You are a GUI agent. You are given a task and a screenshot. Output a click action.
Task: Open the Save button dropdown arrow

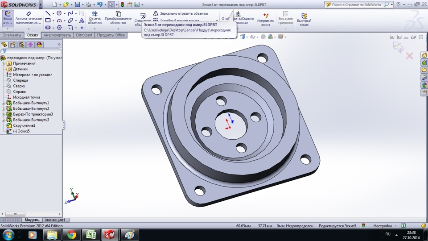pyautogui.click(x=83, y=4)
